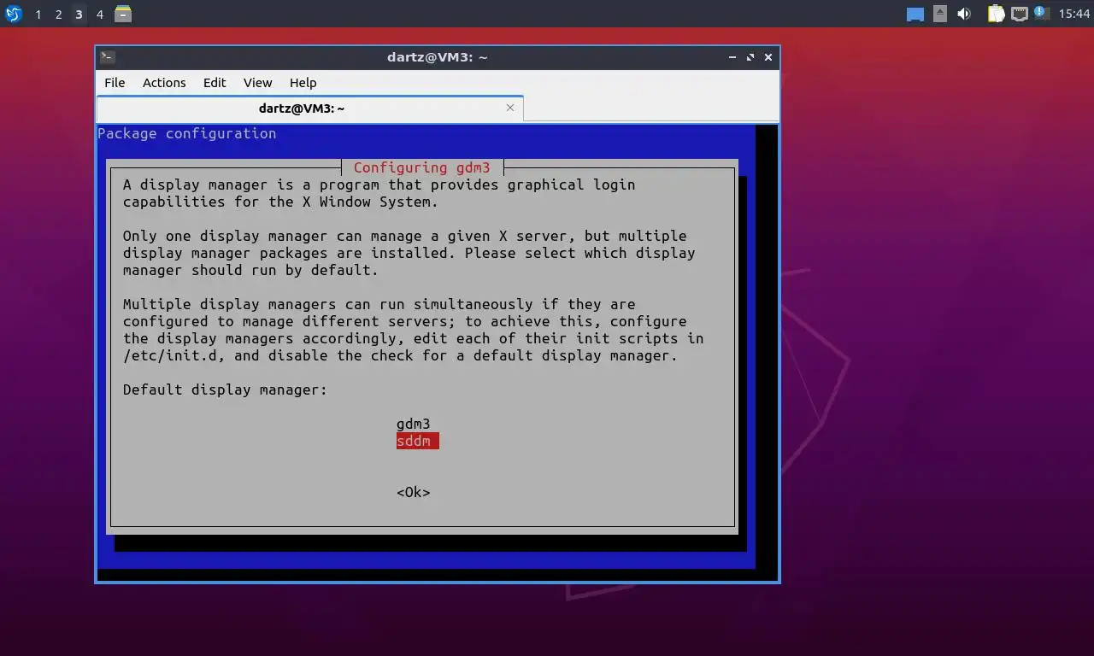
Task: Switch to desktop 1 in pager
Action: coord(38,15)
